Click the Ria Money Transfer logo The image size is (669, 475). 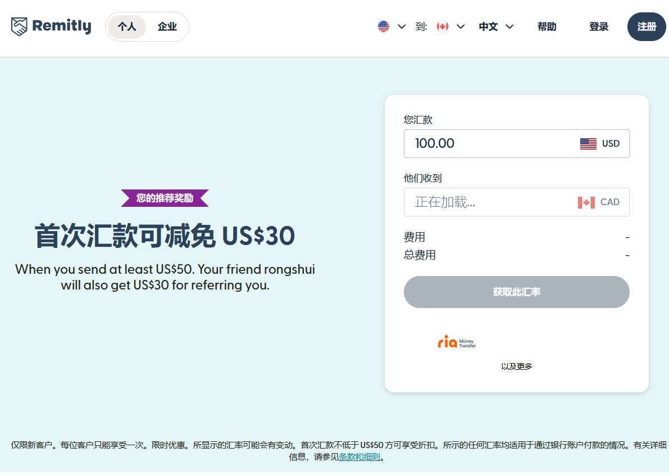click(457, 342)
